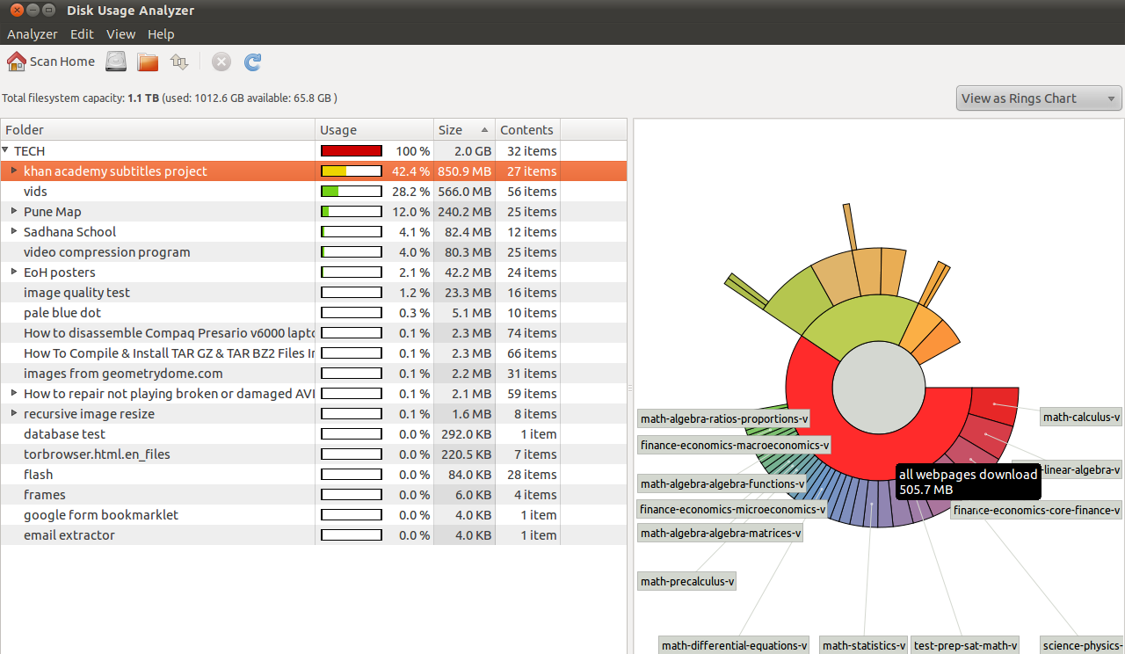Select the 'frames' folder row
Screen dimensions: 1125x654
coord(314,495)
